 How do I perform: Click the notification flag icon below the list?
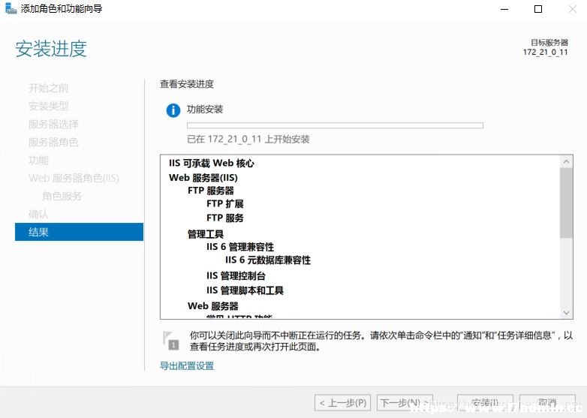pyautogui.click(x=171, y=340)
